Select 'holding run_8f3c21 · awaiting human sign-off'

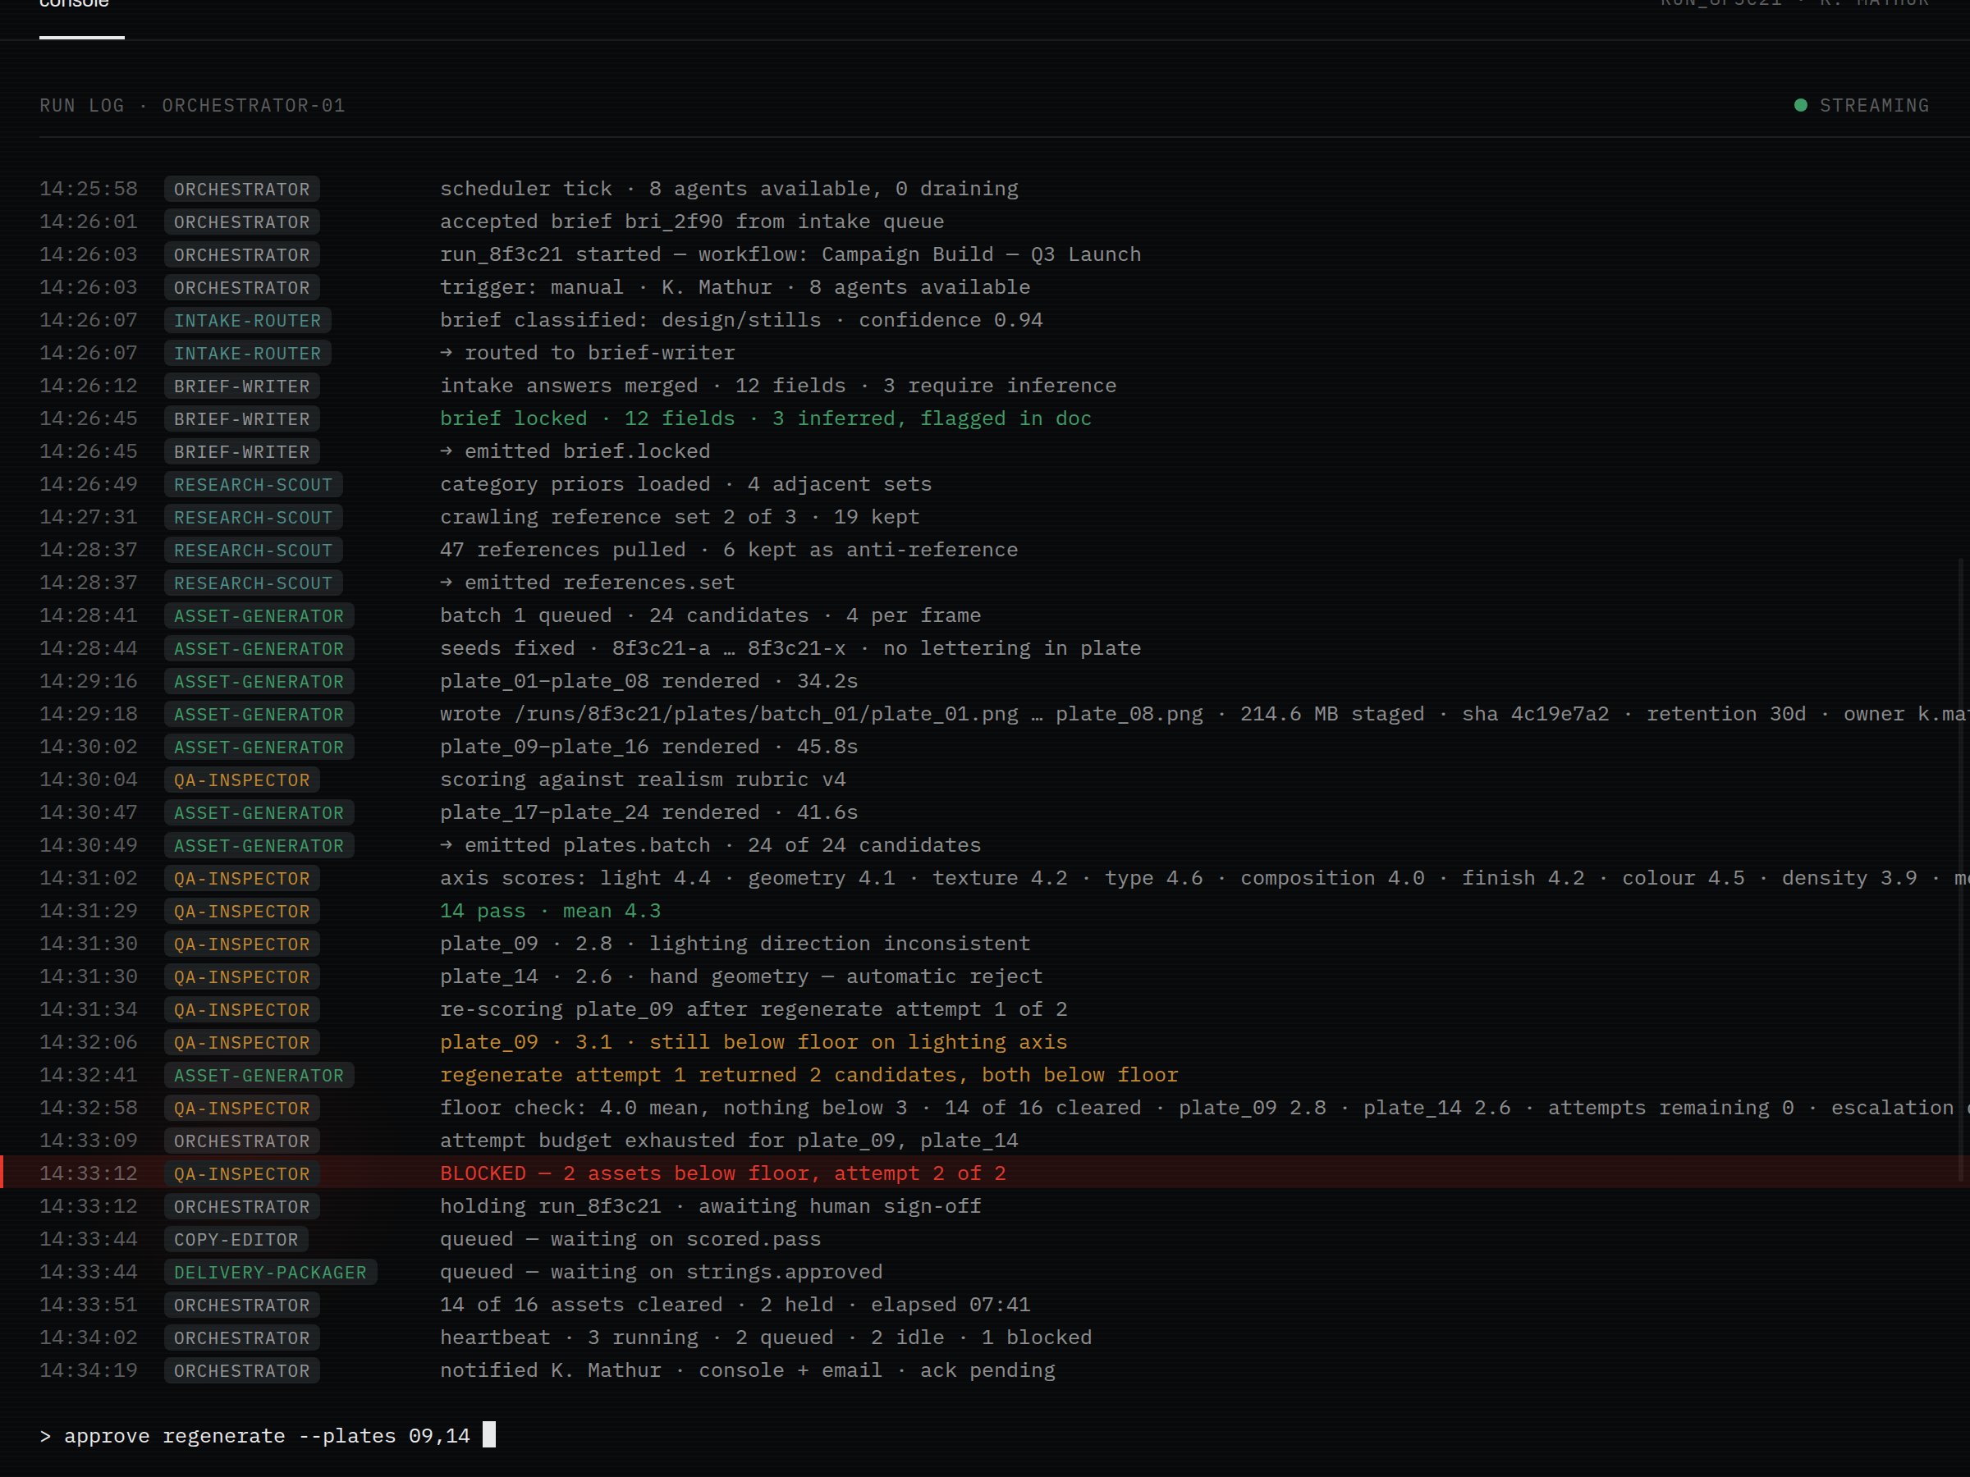click(x=710, y=1206)
